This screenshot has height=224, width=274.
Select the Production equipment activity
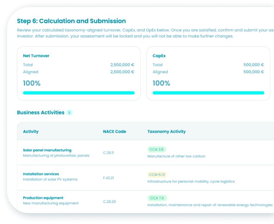(43, 198)
